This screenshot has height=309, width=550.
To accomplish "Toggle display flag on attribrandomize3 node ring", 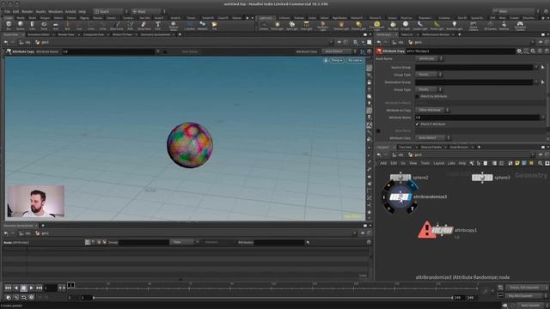I will coord(412,185).
